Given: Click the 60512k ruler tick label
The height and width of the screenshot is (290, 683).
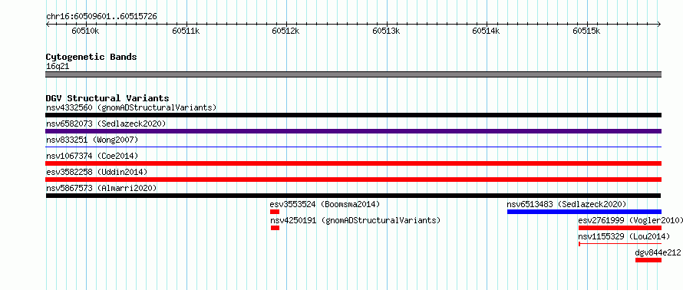Looking at the screenshot, I should pos(285,31).
